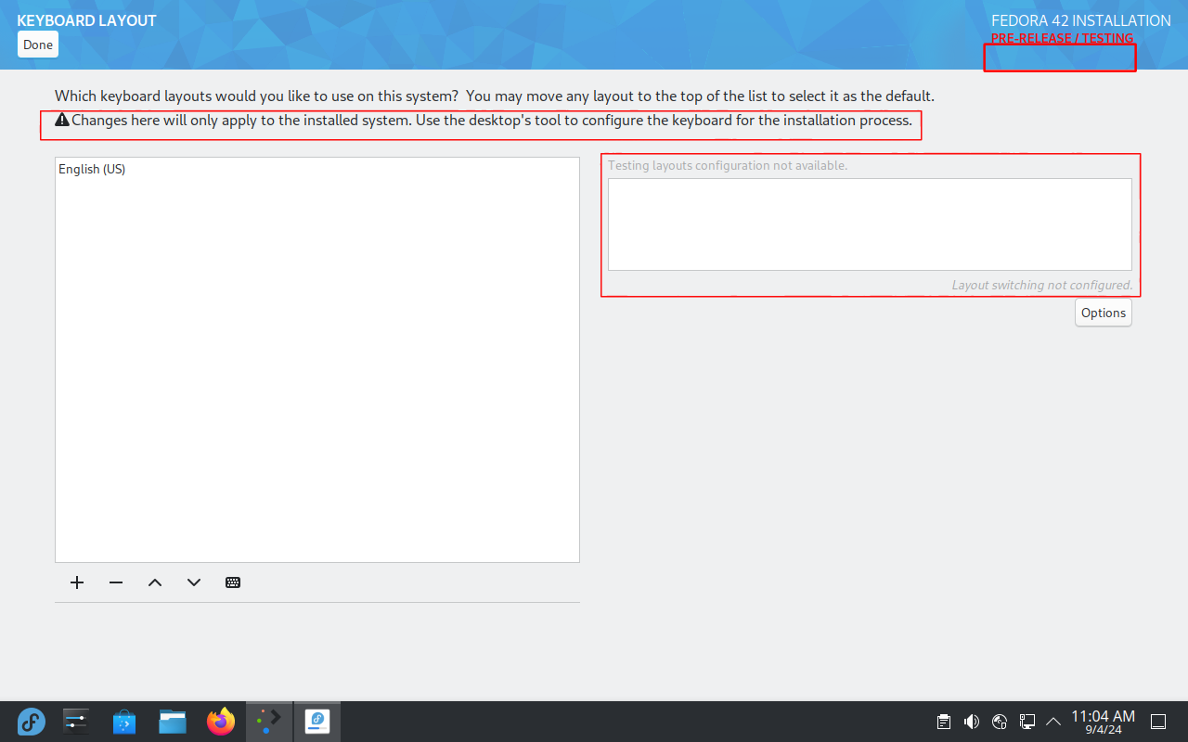The image size is (1188, 742).
Task: Move selected layout up
Action: tap(155, 582)
